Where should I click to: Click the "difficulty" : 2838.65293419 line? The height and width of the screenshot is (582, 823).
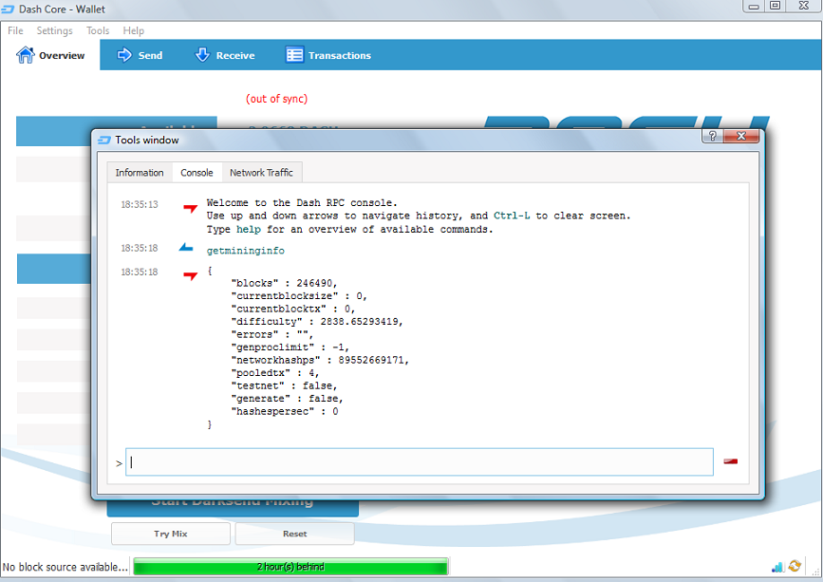click(317, 322)
